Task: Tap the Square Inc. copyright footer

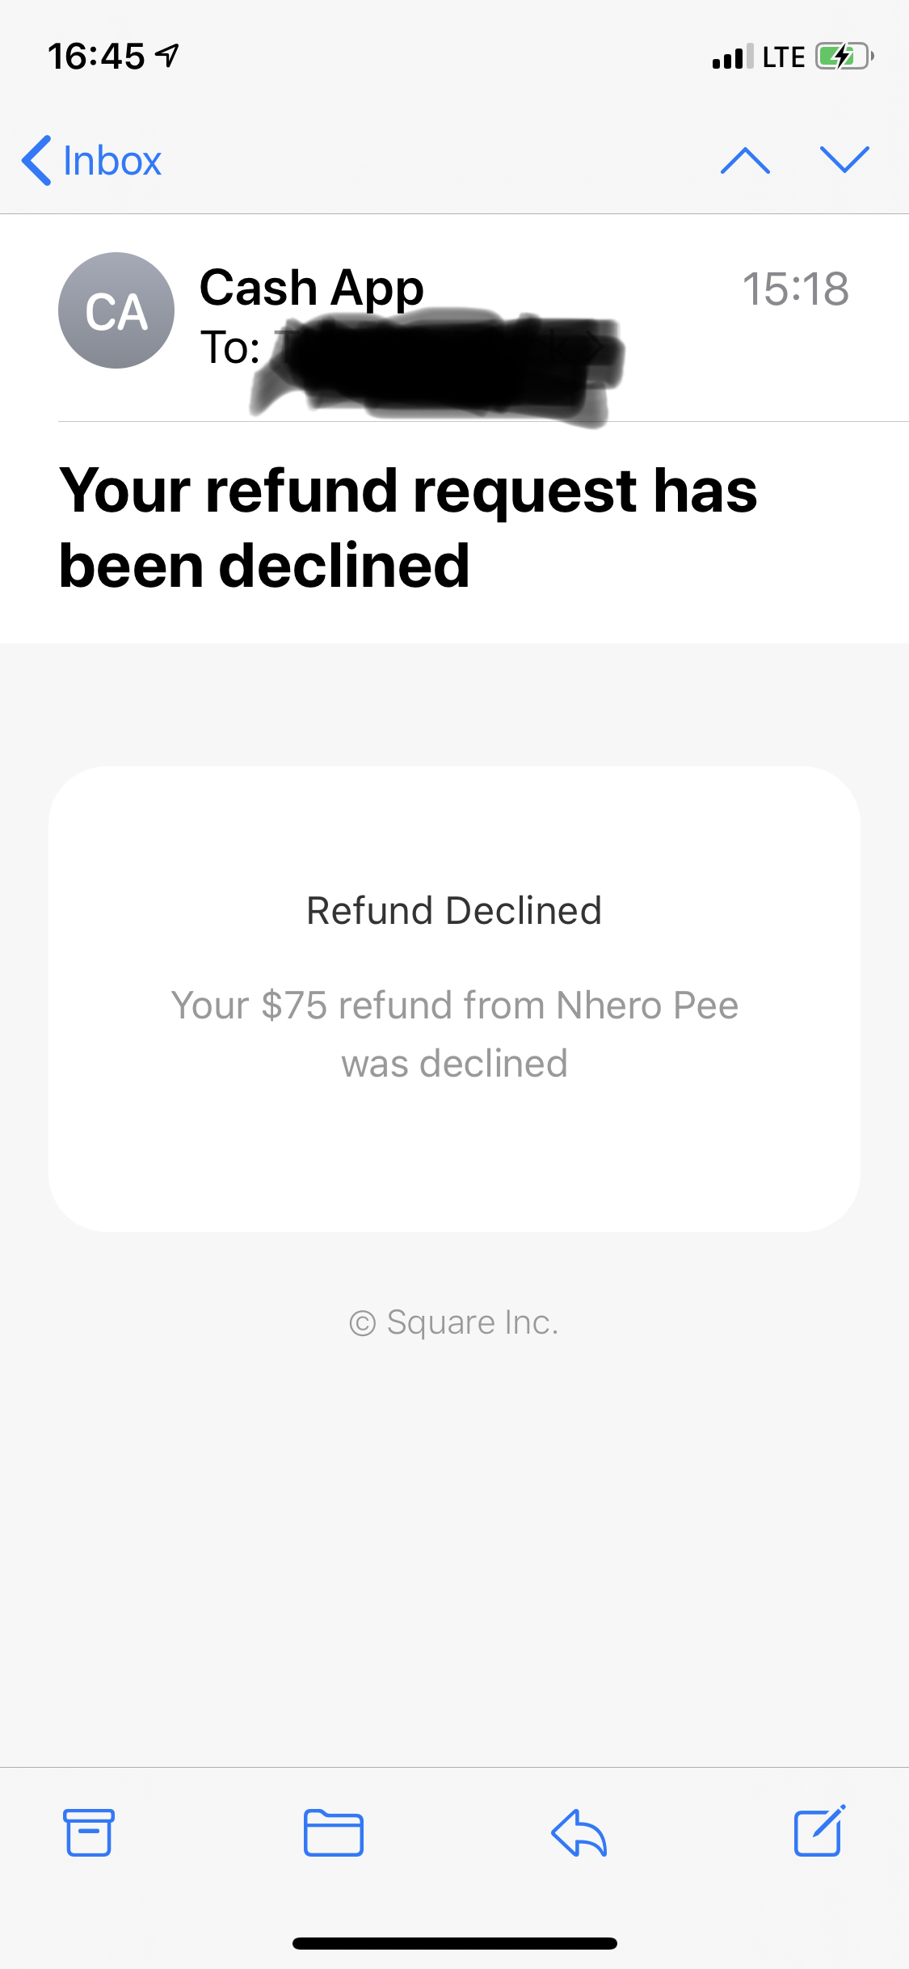Action: [454, 1322]
